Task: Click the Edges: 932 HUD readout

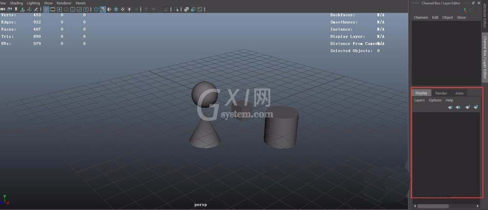Action: [x=21, y=22]
